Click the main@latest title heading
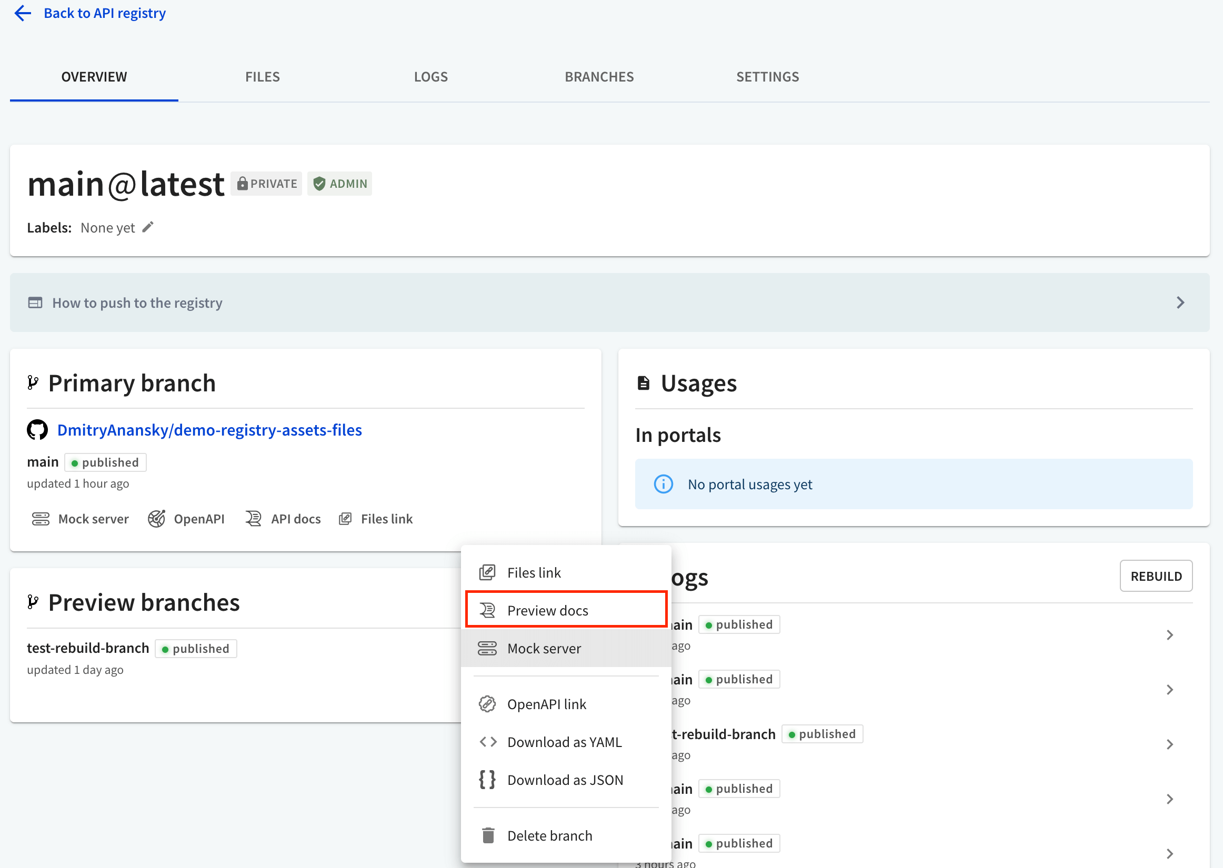 tap(126, 184)
